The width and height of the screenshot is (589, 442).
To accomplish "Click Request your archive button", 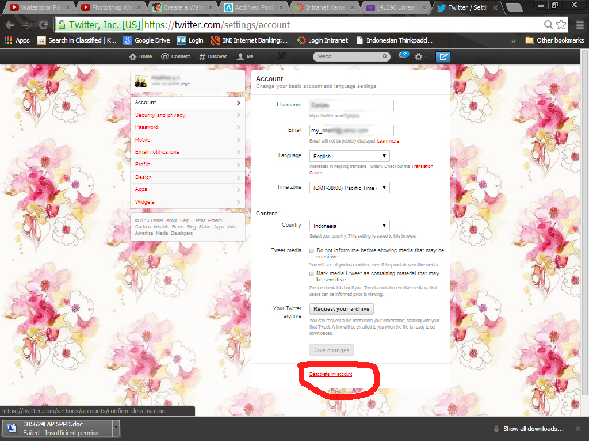I will click(x=341, y=309).
